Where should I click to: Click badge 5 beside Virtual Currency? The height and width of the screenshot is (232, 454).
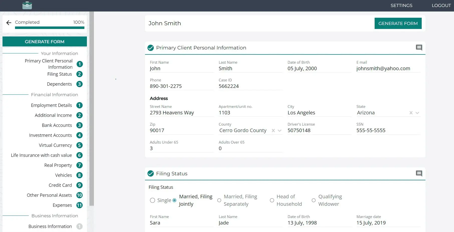(79, 145)
